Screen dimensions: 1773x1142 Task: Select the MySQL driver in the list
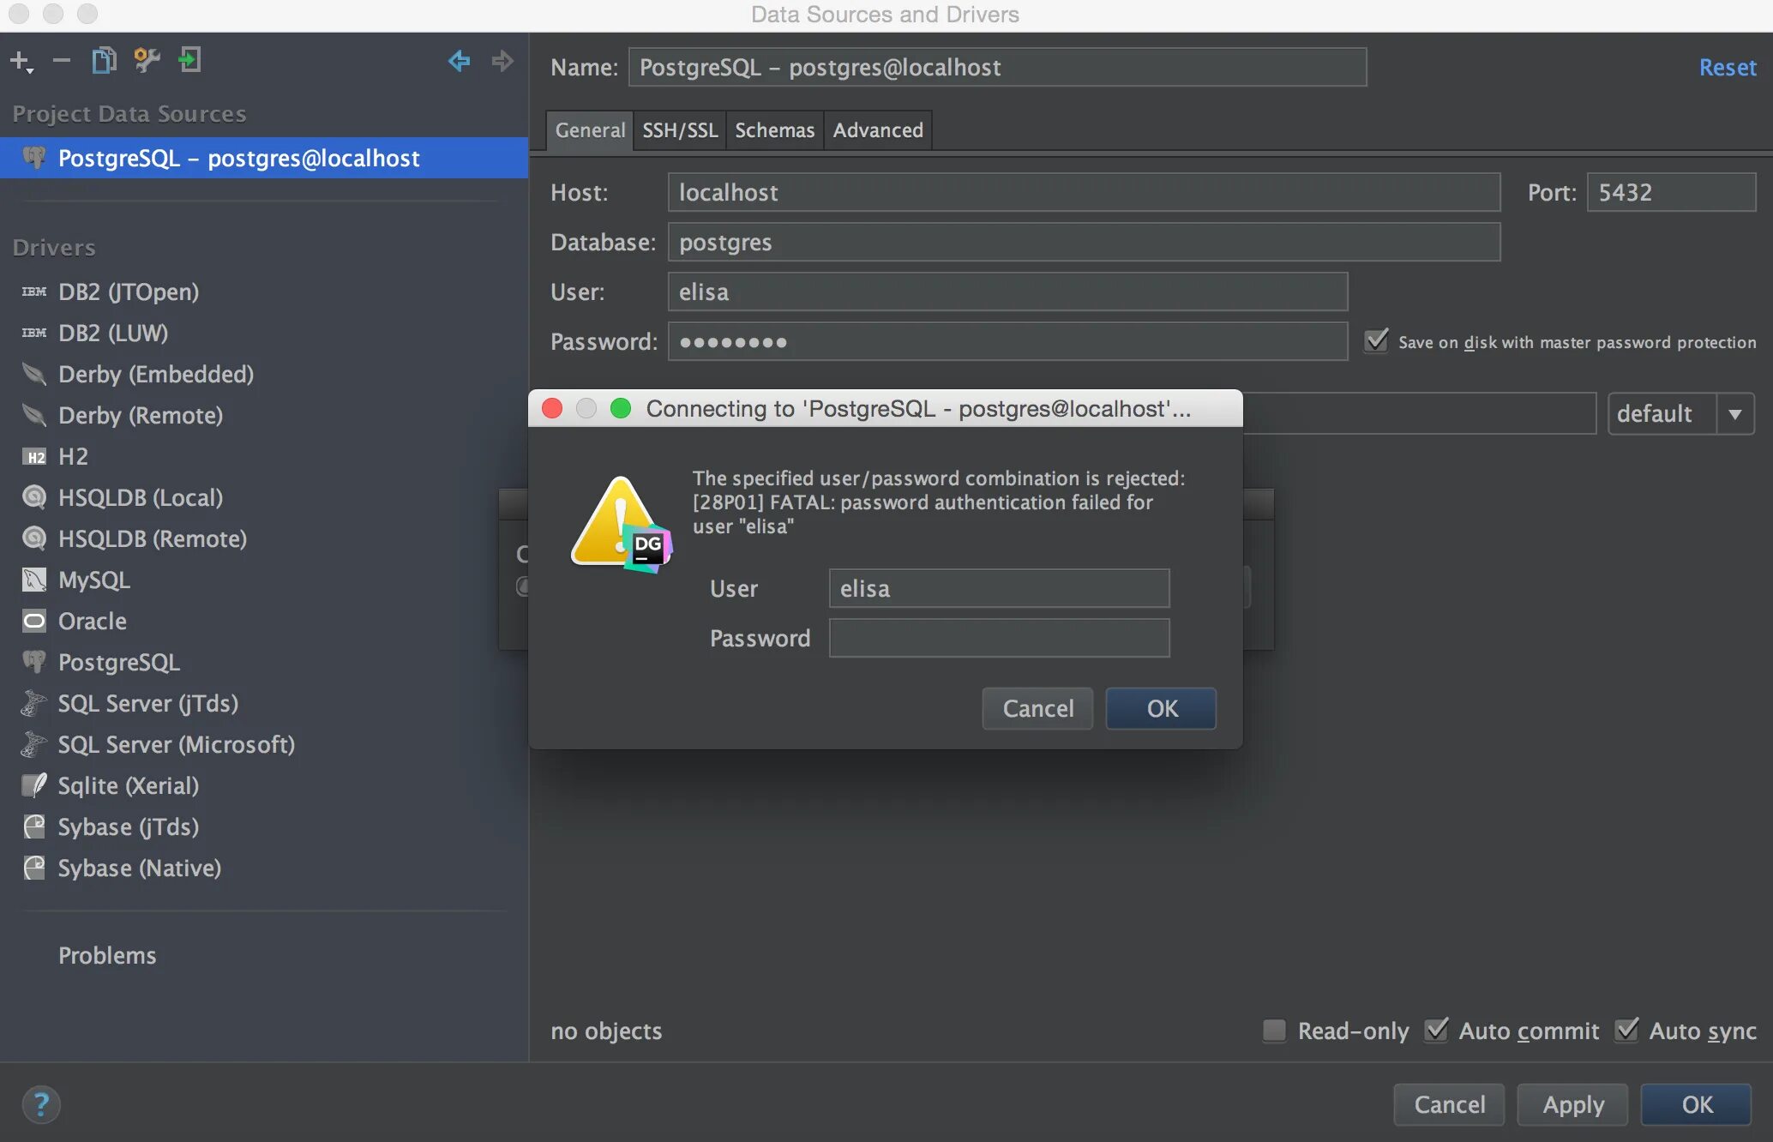pos(93,580)
